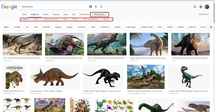The image size is (215, 112).
Task: Click the blue magnifier search icon
Action: (x=101, y=7)
